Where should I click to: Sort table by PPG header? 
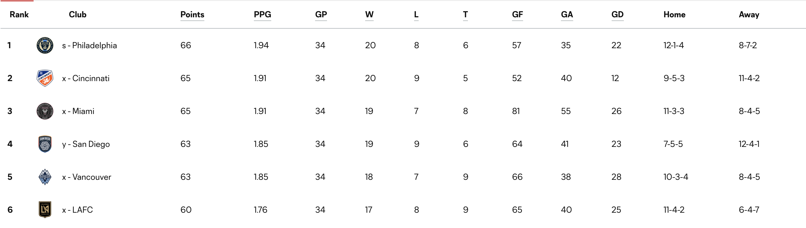[262, 15]
